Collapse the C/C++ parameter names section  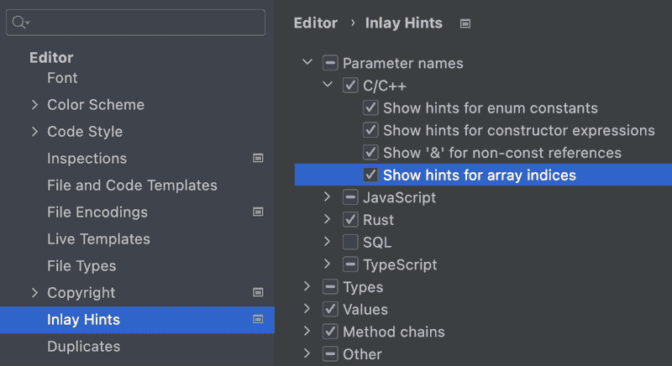[x=328, y=85]
